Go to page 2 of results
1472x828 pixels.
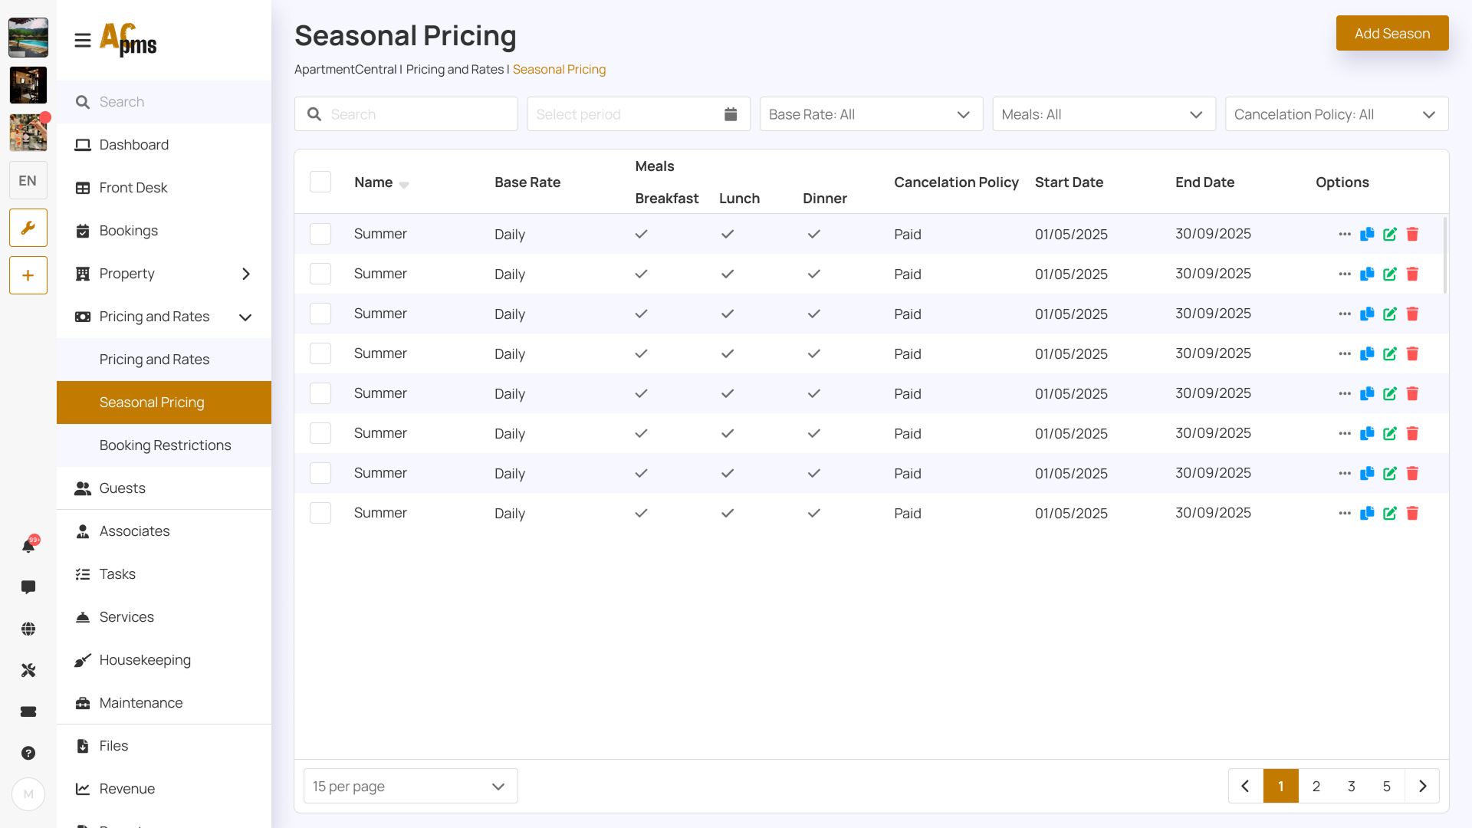pyautogui.click(x=1316, y=786)
